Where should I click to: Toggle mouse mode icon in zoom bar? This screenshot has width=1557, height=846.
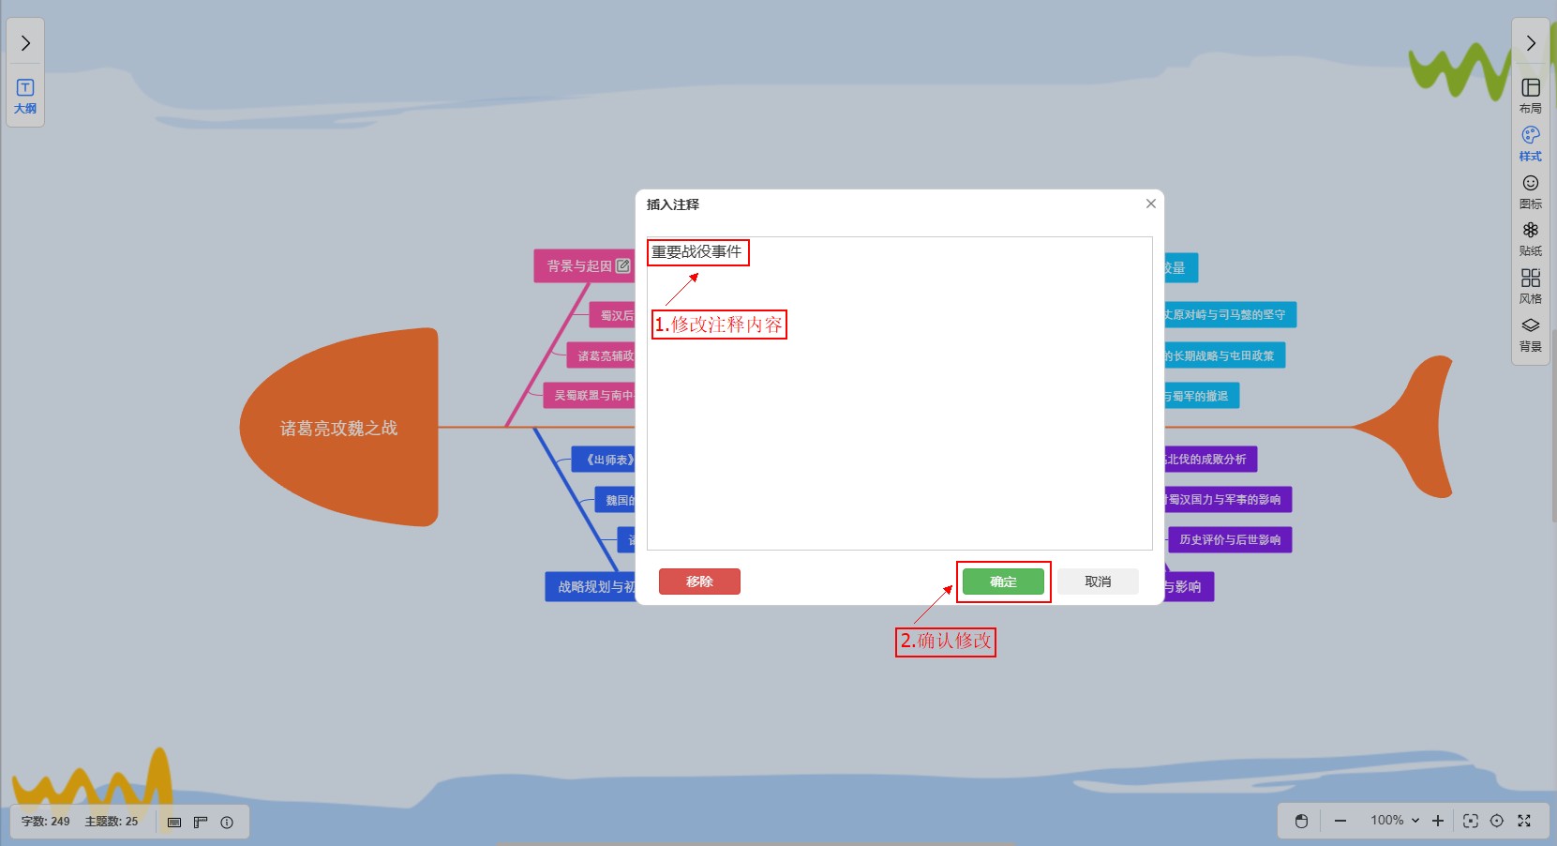pos(1301,822)
